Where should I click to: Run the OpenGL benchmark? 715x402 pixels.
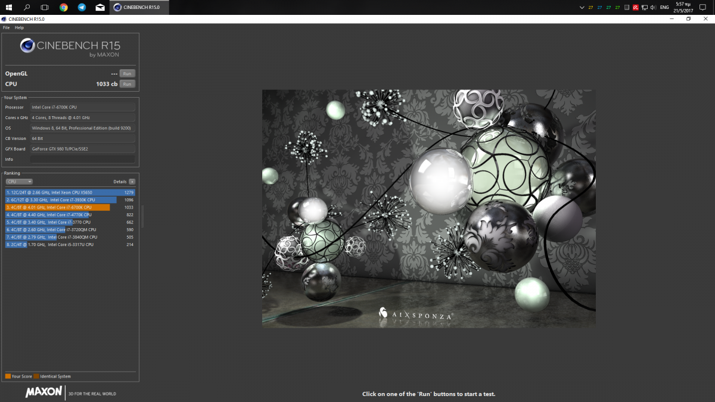pos(127,74)
